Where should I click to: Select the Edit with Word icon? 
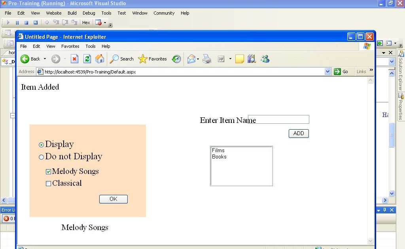point(220,59)
